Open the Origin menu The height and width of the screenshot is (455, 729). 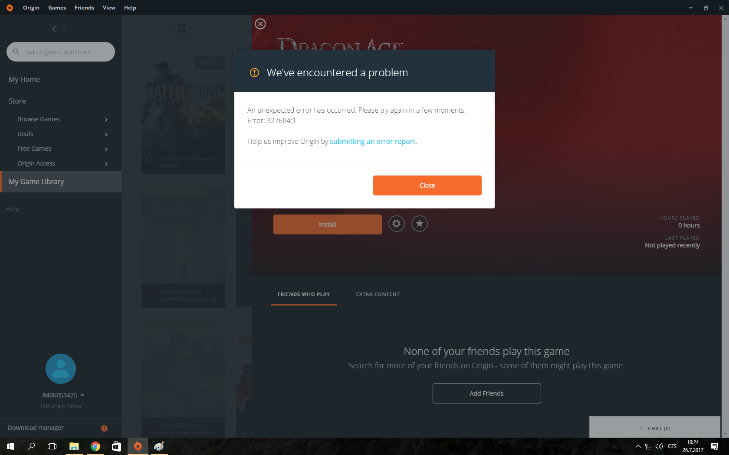31,8
